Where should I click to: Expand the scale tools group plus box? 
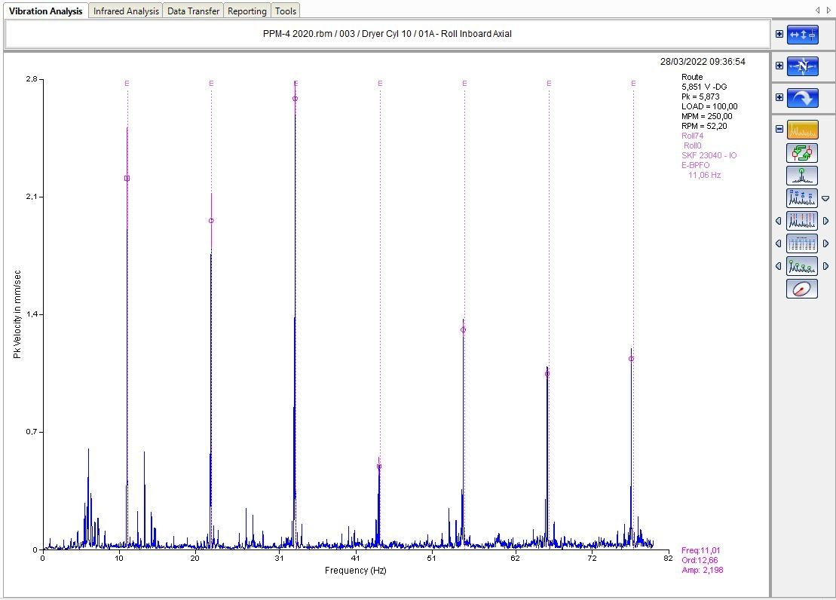(779, 34)
